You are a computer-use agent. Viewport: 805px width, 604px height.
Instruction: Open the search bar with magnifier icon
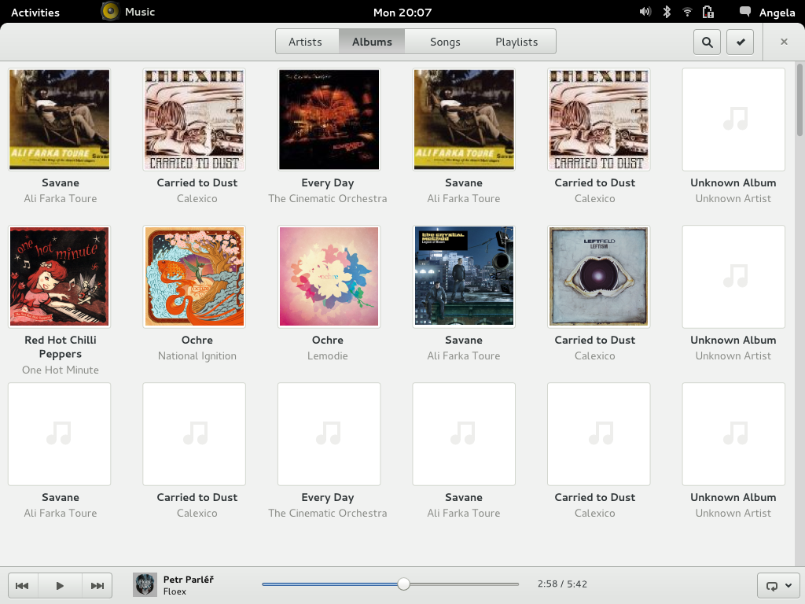pyautogui.click(x=706, y=42)
